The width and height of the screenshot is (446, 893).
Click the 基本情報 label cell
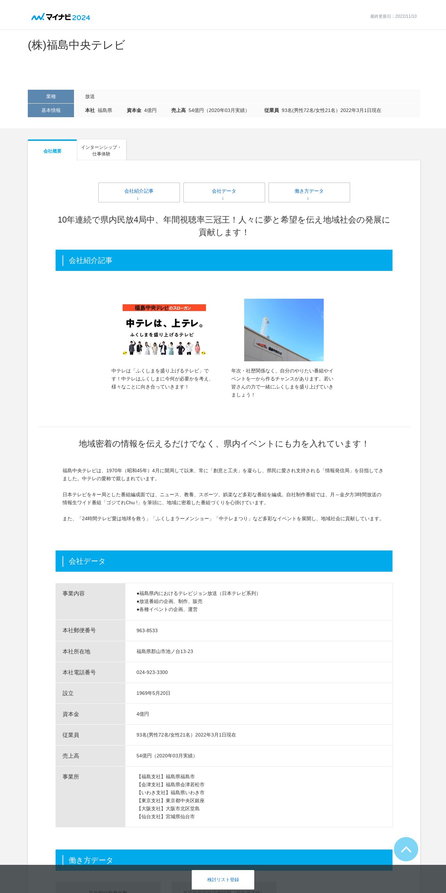(x=51, y=110)
